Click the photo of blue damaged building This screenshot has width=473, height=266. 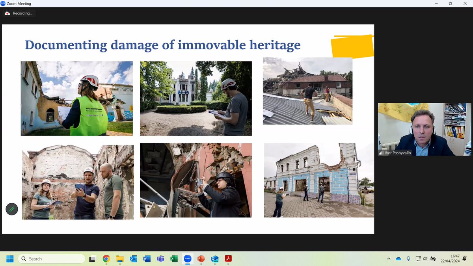(x=319, y=180)
